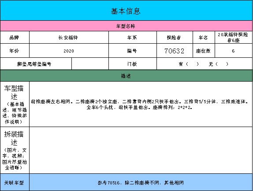The image size is (253, 191).
Task: Click the empty 拆装描述 content area
Action: tap(141, 150)
